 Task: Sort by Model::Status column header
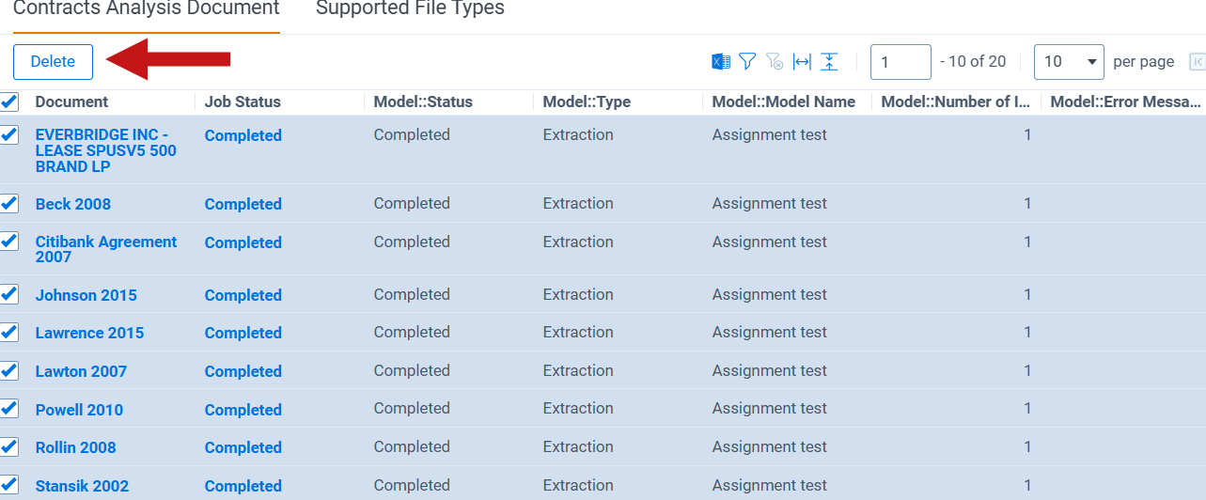(x=423, y=102)
